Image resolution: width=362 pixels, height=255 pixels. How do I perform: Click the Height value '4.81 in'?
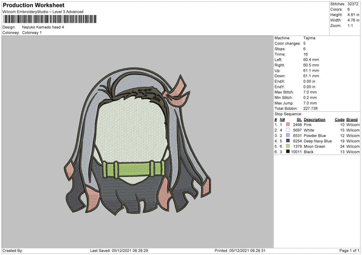coord(353,14)
